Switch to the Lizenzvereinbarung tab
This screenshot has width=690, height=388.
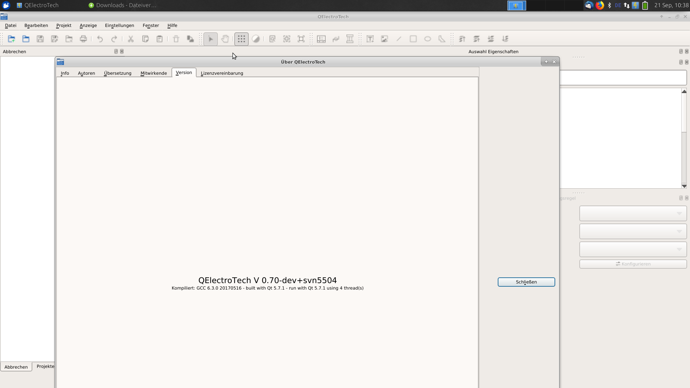point(222,73)
